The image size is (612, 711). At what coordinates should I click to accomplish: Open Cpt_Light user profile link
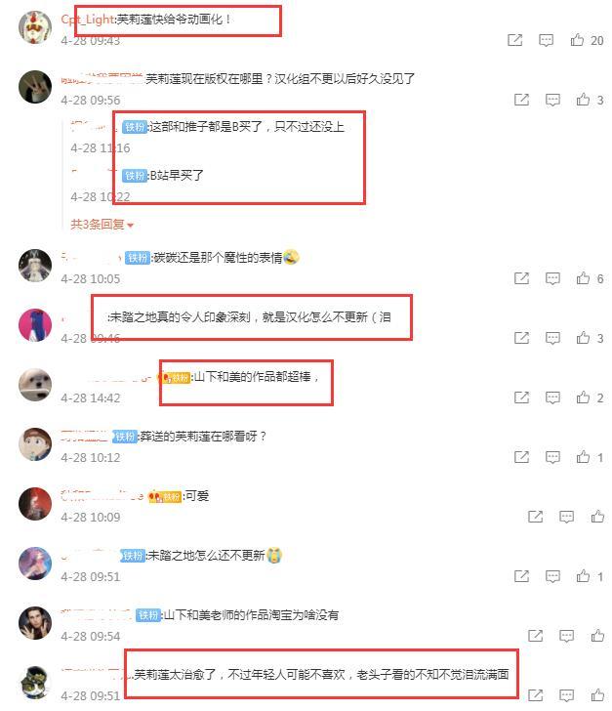click(x=88, y=20)
